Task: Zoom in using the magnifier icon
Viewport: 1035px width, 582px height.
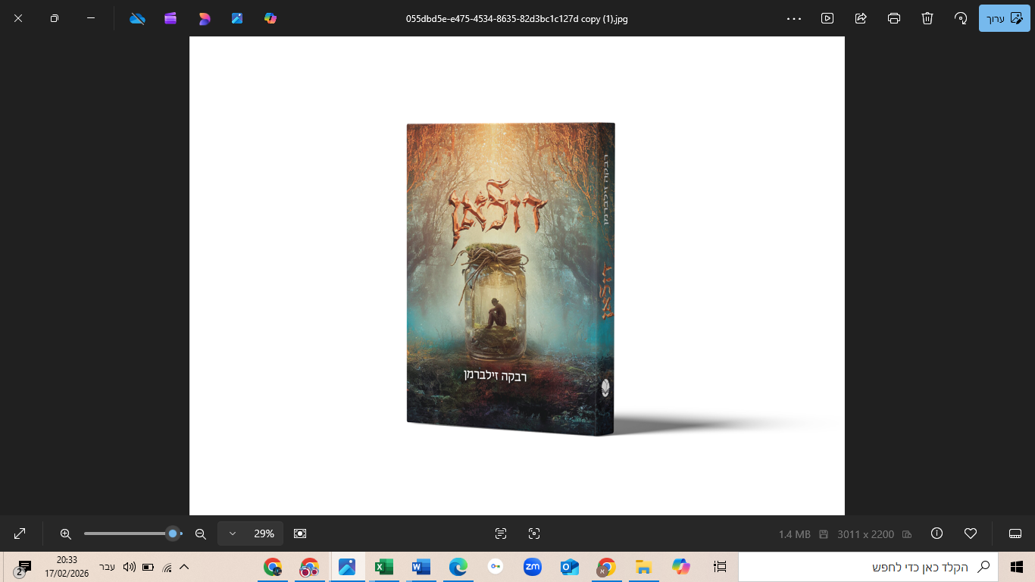Action: pyautogui.click(x=67, y=533)
